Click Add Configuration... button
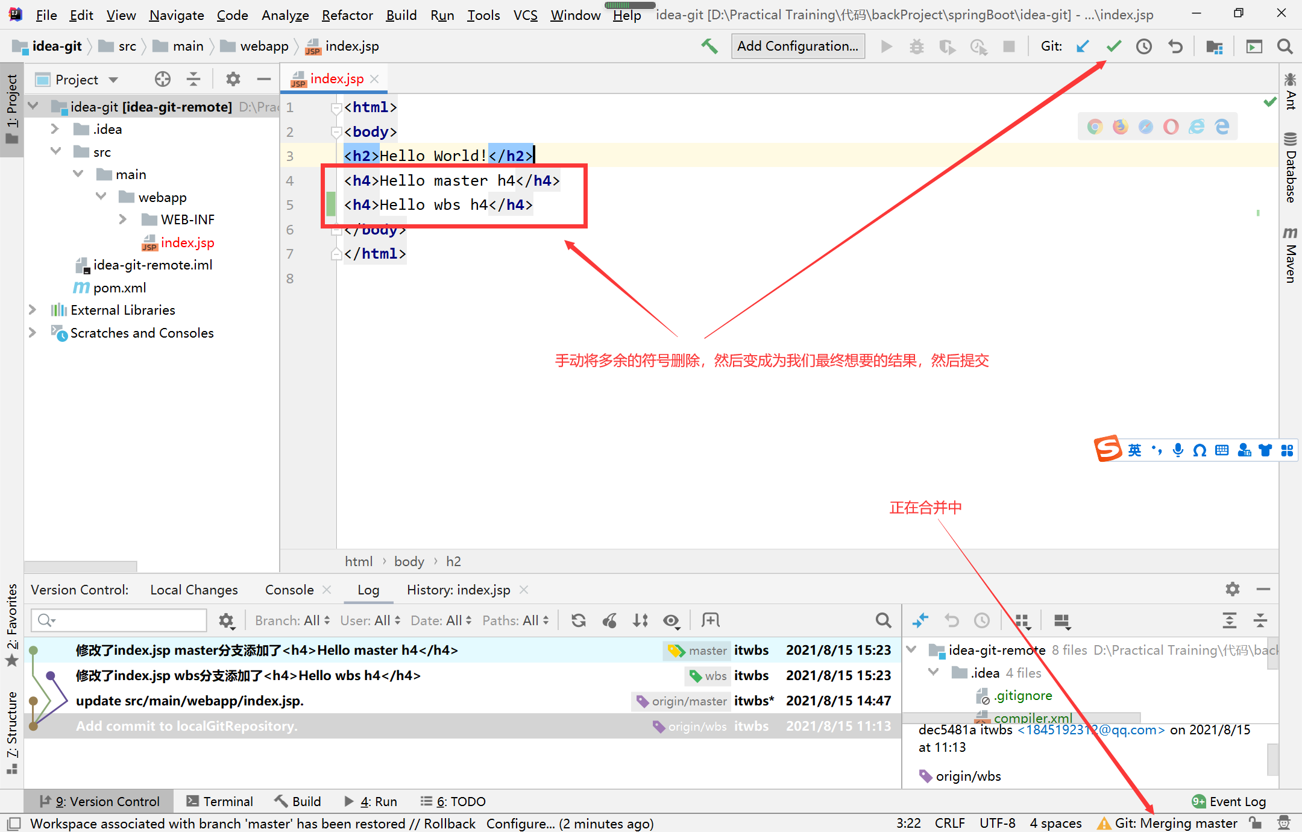 797,46
